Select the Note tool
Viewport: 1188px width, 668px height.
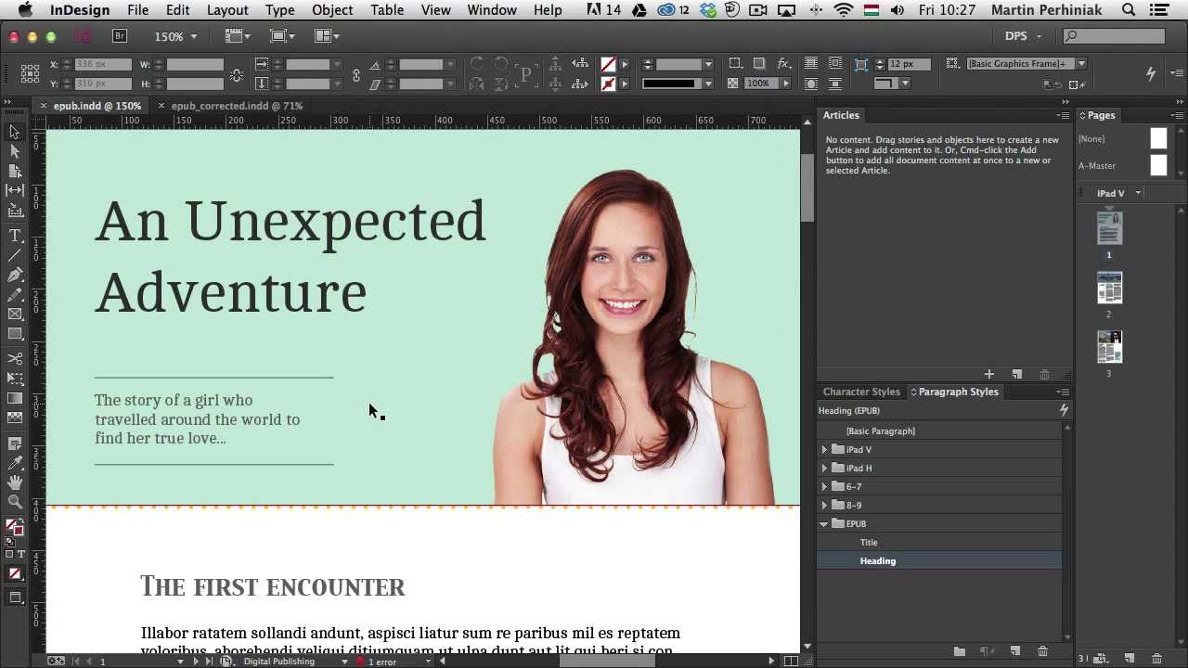15,443
